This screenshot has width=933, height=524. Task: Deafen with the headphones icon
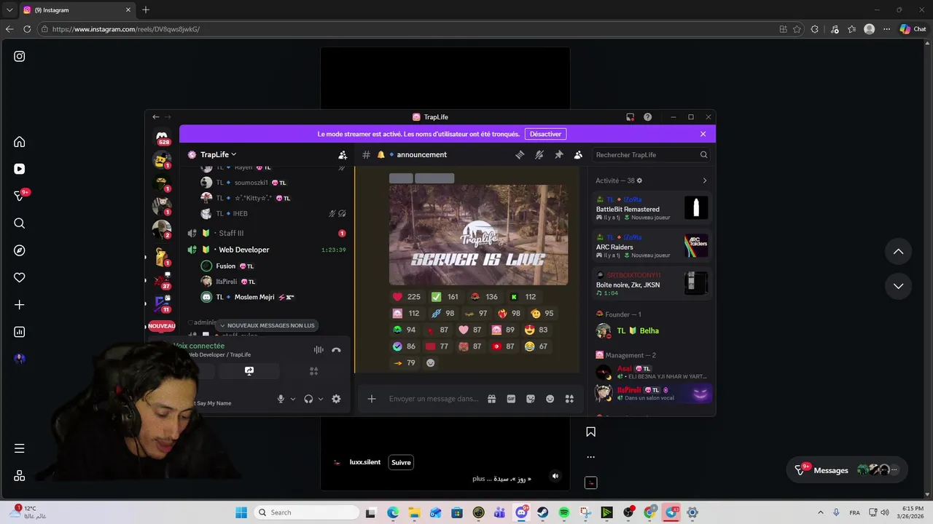(x=308, y=399)
